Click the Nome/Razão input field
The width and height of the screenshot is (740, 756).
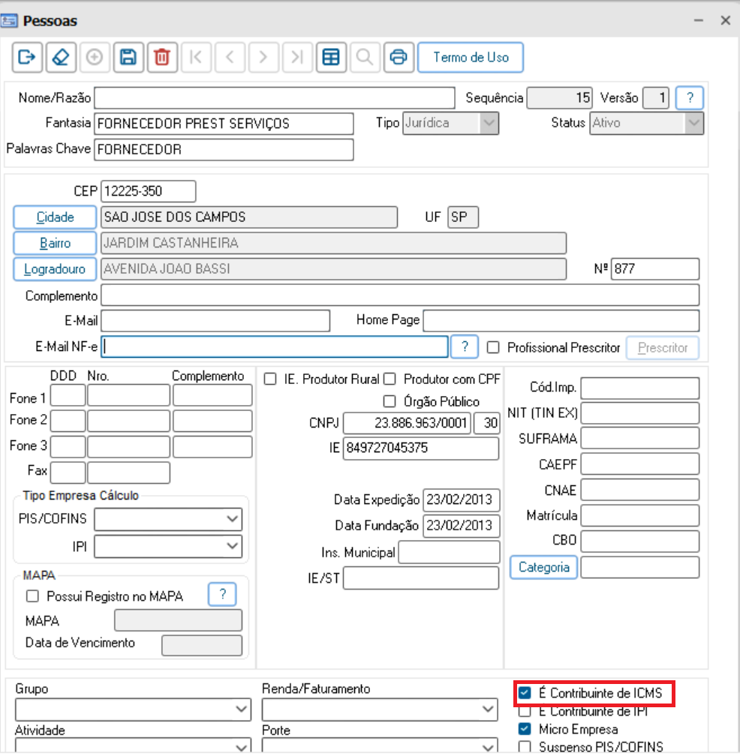275,97
